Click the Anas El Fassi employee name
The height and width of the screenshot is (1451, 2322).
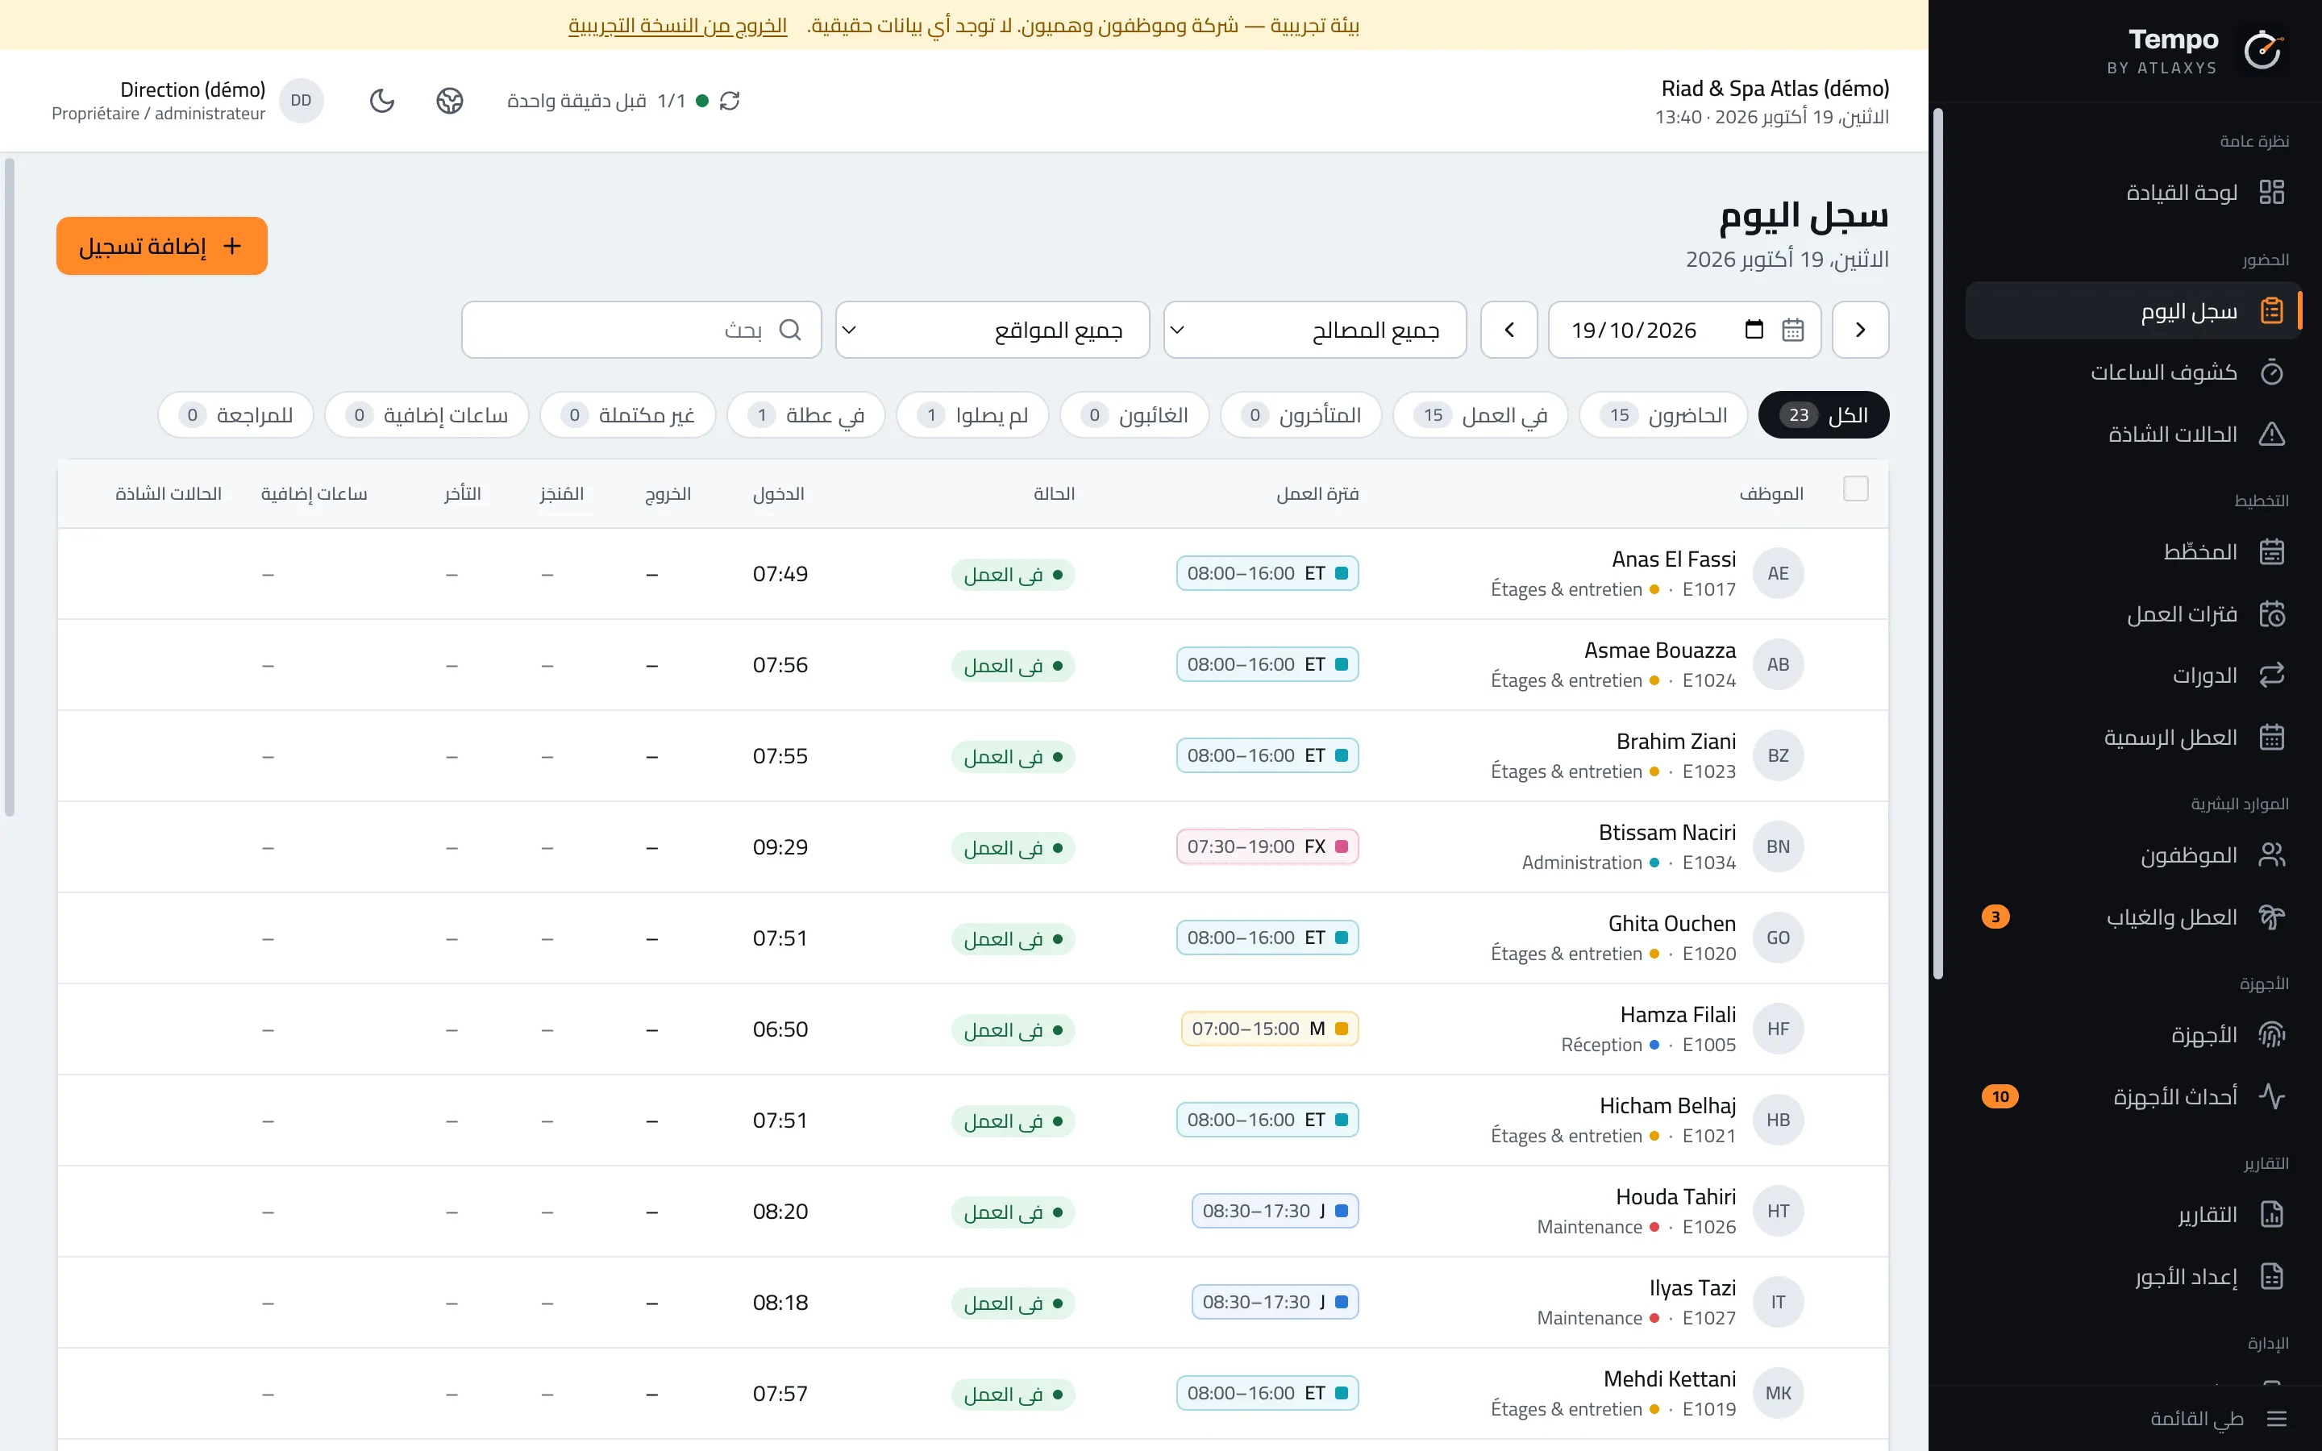point(1674,559)
